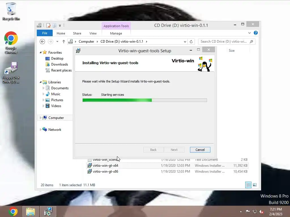Click the Explorer window drive icon in title bar
The image size is (290, 217).
coord(39,25)
